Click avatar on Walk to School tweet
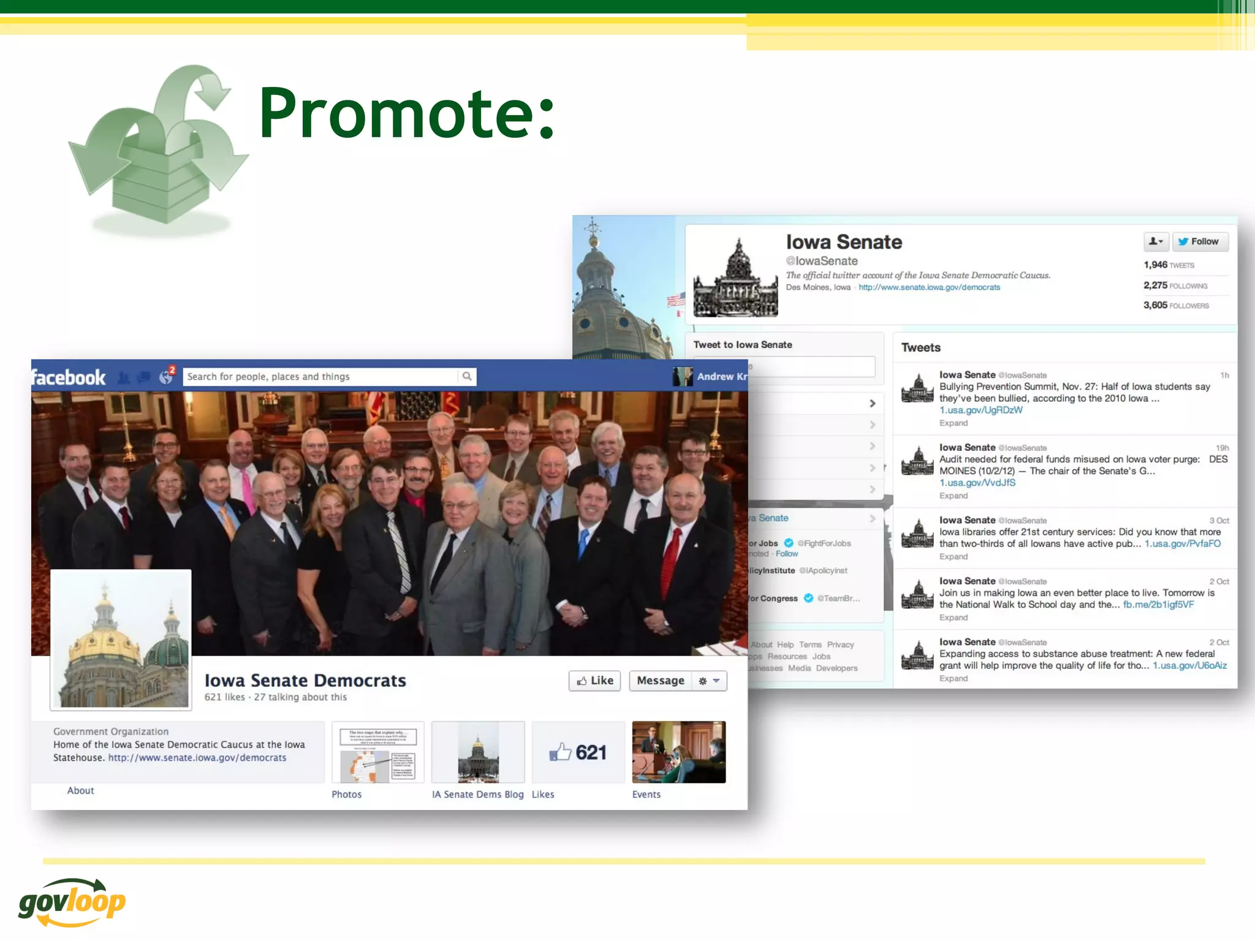 click(917, 594)
